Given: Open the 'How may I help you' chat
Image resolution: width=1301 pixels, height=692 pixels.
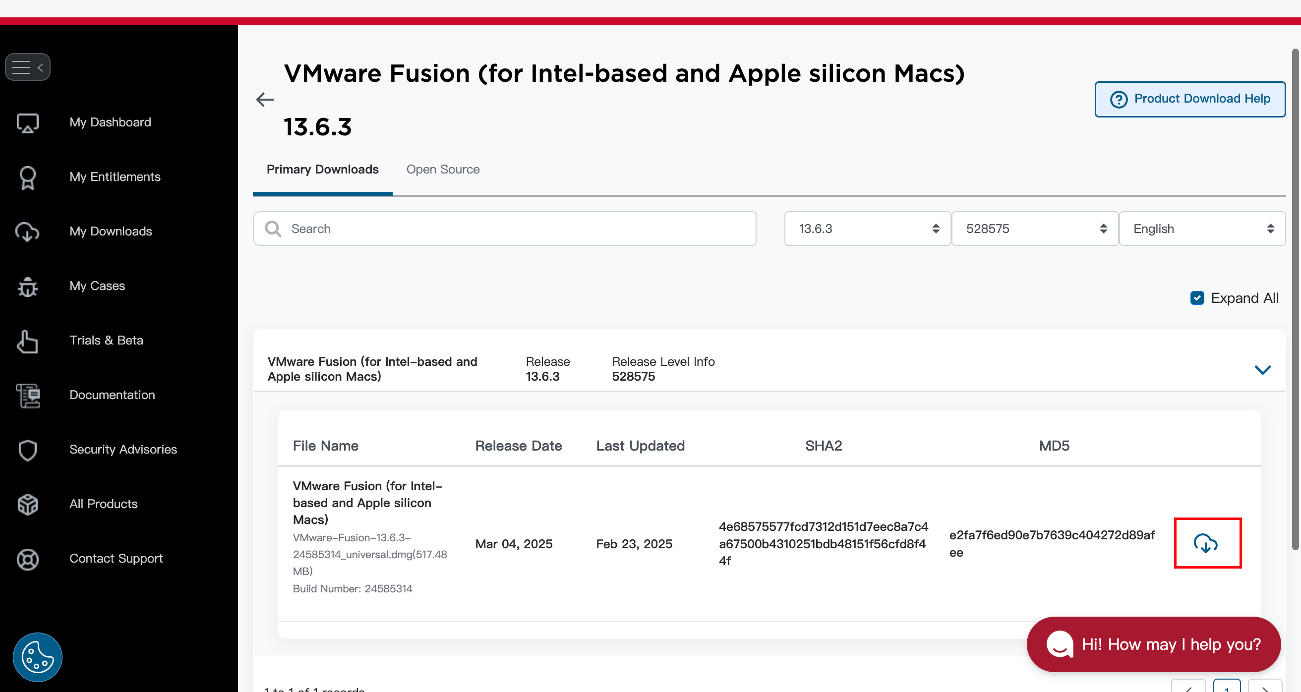Looking at the screenshot, I should click(1154, 644).
